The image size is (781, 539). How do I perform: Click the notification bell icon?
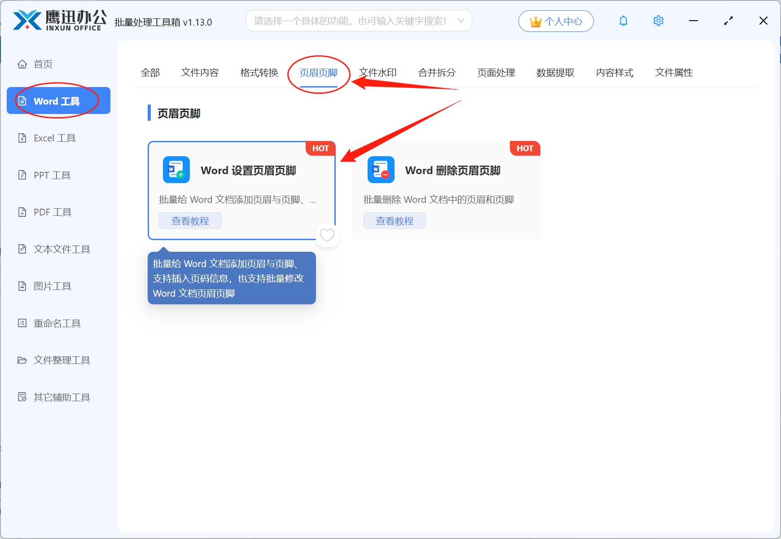(x=623, y=21)
